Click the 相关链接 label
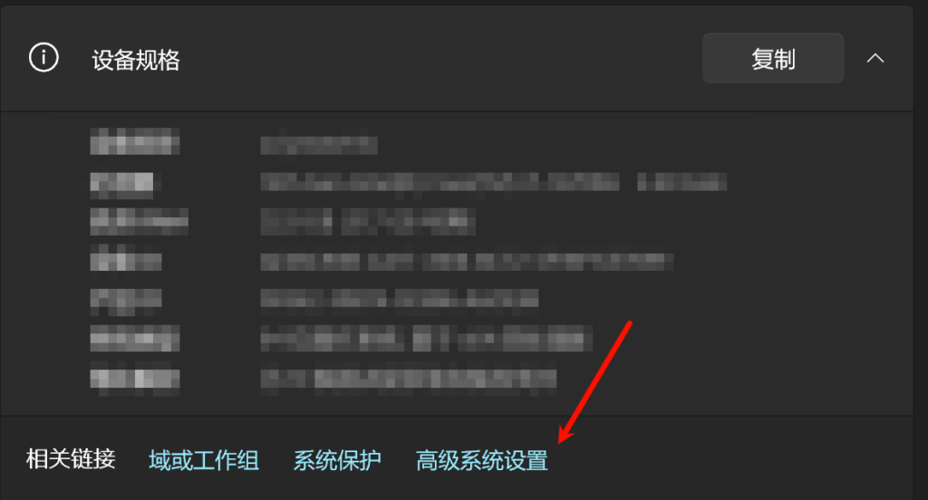The height and width of the screenshot is (500, 928). coord(71,459)
